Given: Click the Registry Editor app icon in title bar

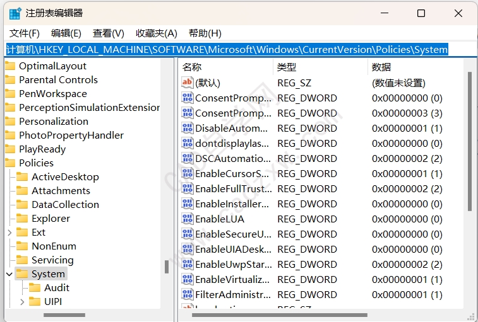Looking at the screenshot, I should point(15,13).
